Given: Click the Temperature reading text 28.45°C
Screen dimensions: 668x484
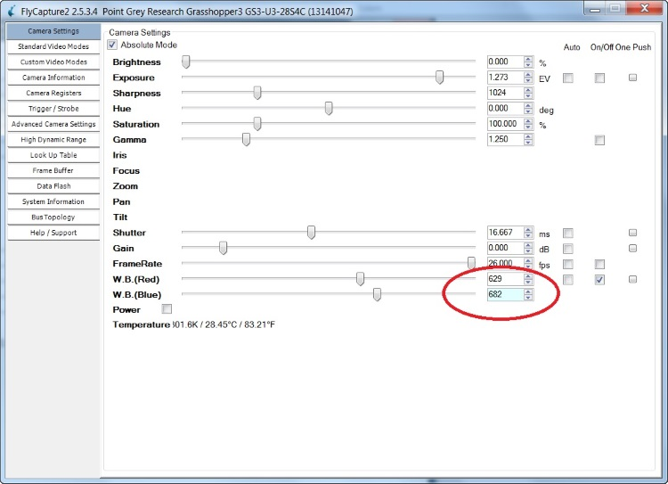Looking at the screenshot, I should [x=221, y=324].
